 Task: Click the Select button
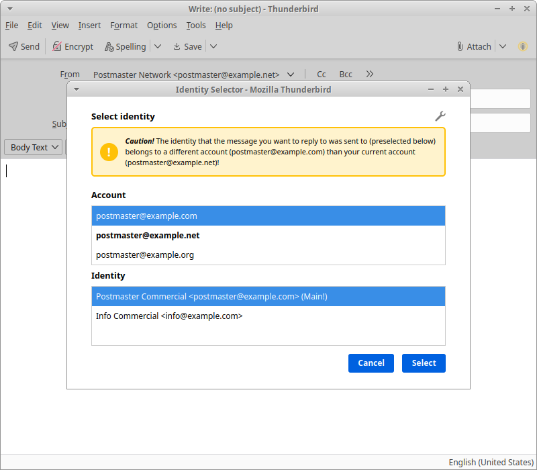424,363
